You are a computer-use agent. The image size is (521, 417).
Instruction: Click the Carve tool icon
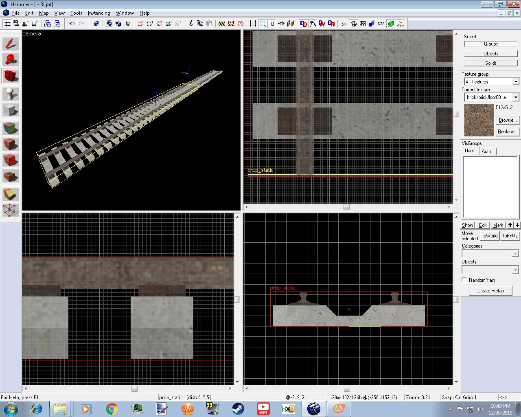96,24
